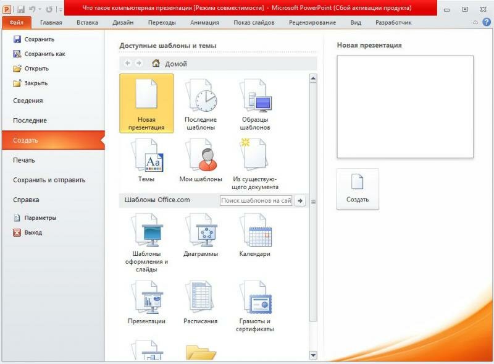Switch to the Дизайн tab
The image size is (494, 364).
coord(123,22)
